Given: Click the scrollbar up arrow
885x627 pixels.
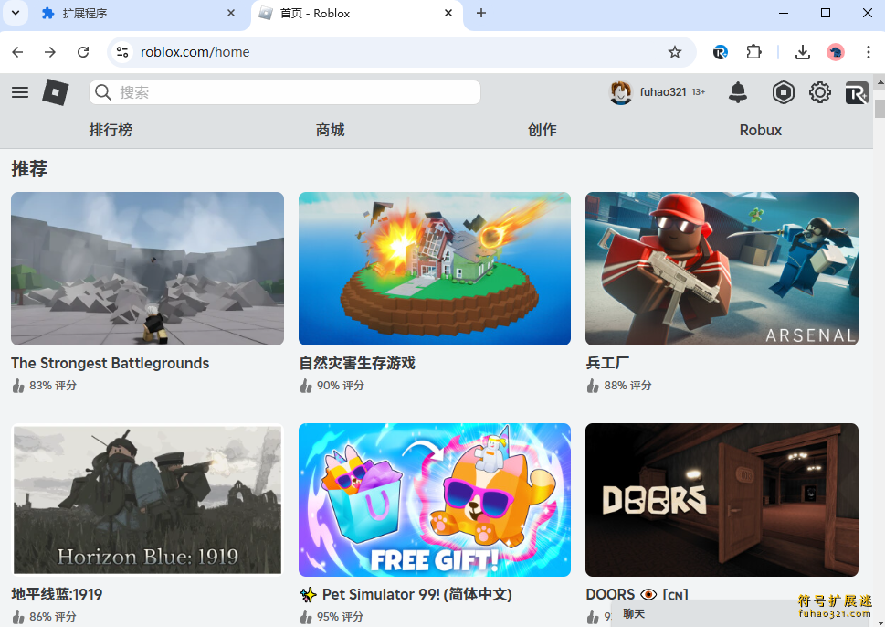Looking at the screenshot, I should [x=880, y=82].
